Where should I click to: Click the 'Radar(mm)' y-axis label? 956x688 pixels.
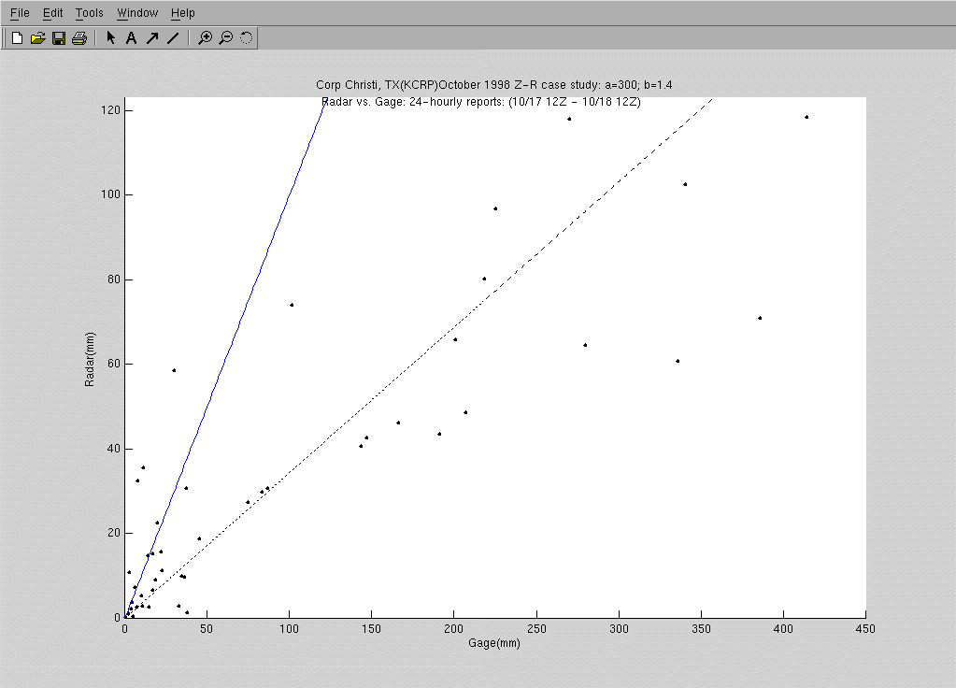click(x=90, y=359)
